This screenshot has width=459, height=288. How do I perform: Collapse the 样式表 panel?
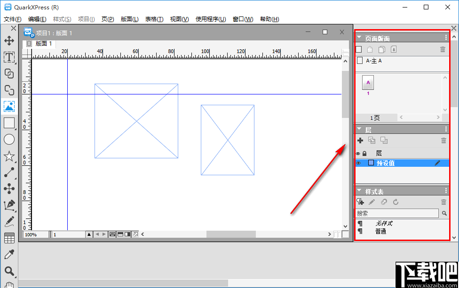tap(359, 191)
